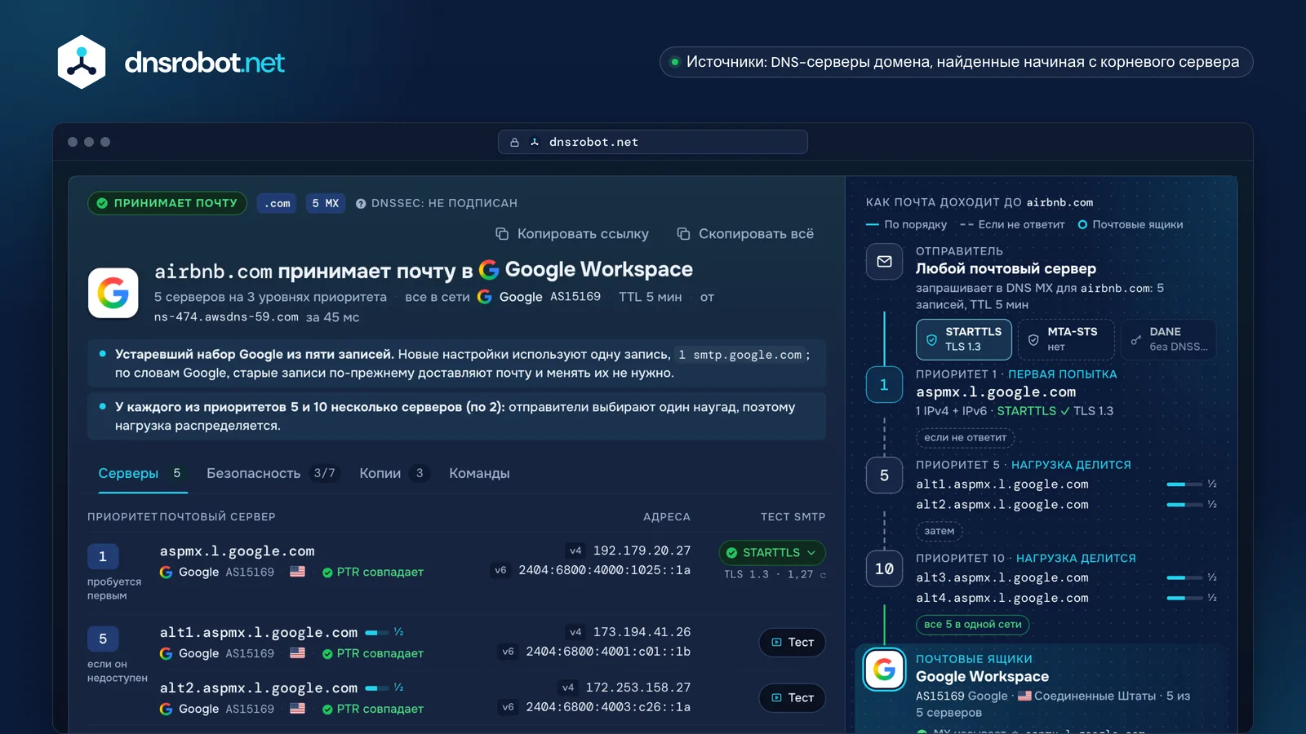Click the load-share bar next to alt3.aspmx.l.google.com
The width and height of the screenshot is (1306, 734).
click(x=1184, y=578)
